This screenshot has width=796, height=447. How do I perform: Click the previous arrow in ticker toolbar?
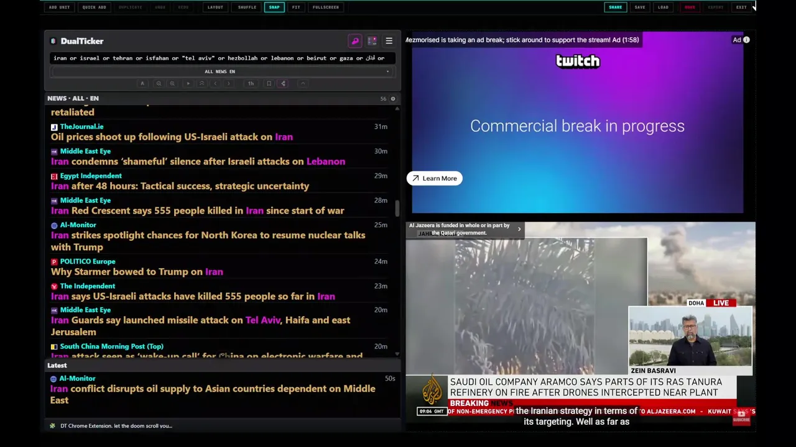click(215, 83)
